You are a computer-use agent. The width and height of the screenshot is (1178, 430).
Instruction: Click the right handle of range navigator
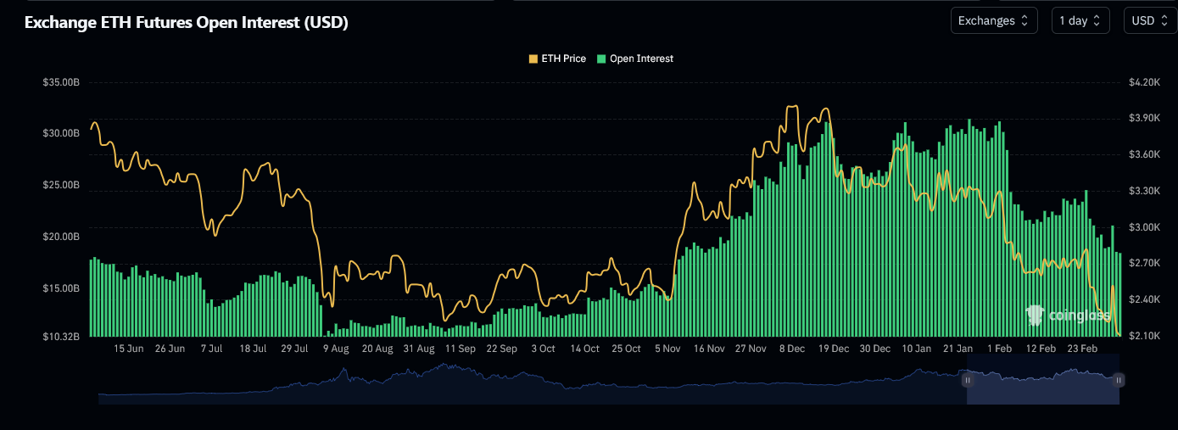pyautogui.click(x=1119, y=381)
